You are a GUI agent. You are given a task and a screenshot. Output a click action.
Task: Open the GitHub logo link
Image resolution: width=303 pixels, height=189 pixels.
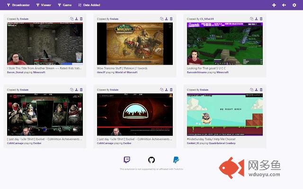click(x=151, y=160)
